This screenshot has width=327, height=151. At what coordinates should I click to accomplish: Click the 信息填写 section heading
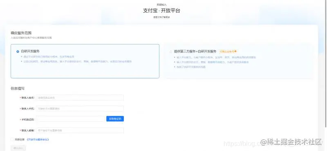click(x=18, y=88)
